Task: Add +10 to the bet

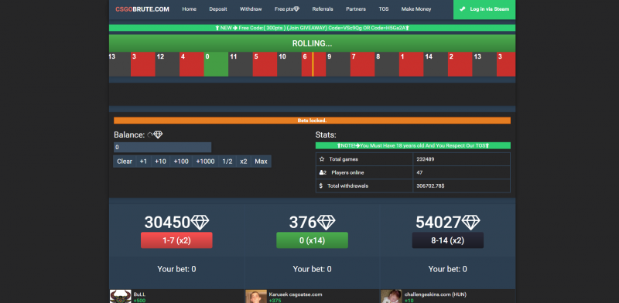Action: 160,162
